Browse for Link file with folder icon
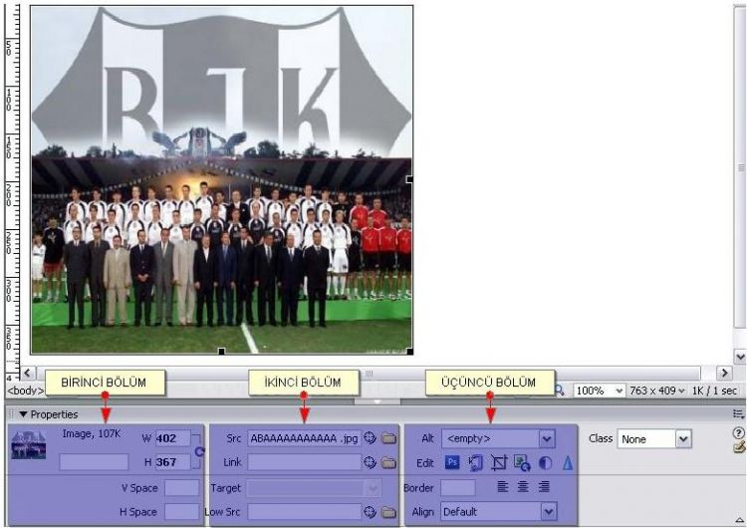The width and height of the screenshot is (747, 528). pyautogui.click(x=388, y=462)
